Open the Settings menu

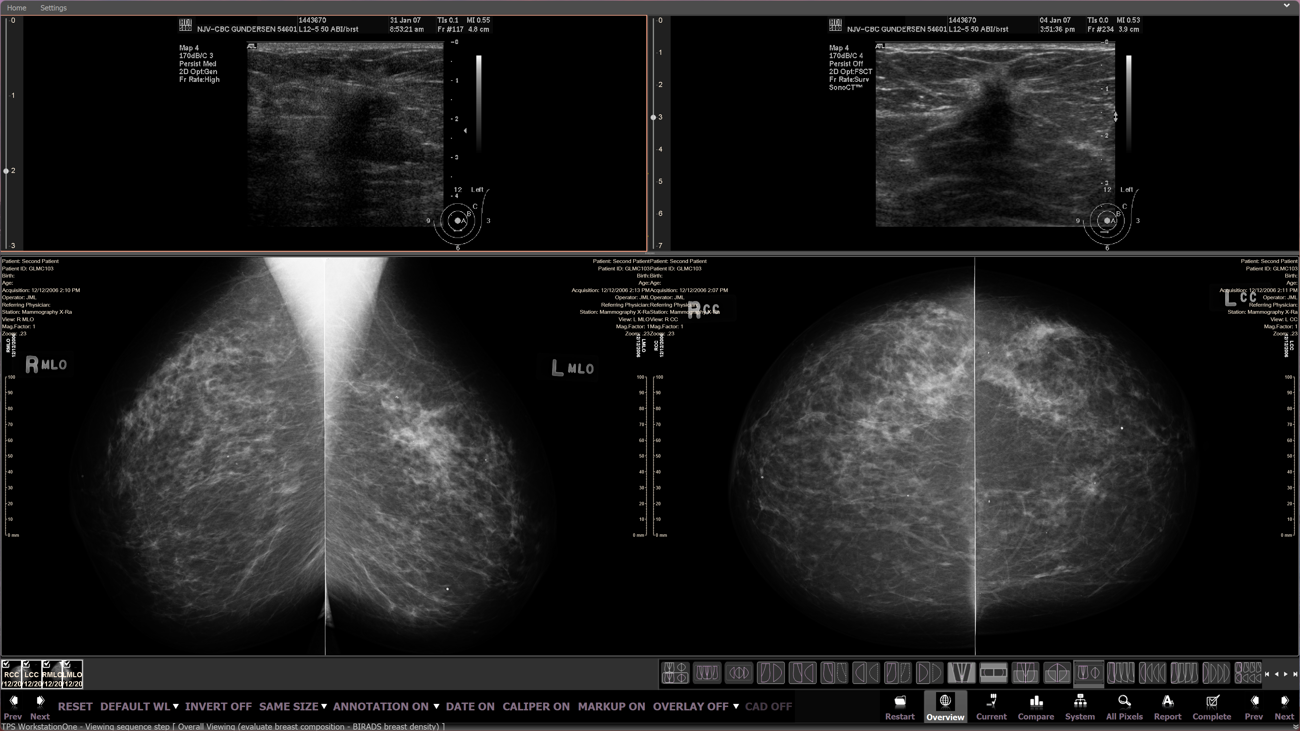(53, 7)
